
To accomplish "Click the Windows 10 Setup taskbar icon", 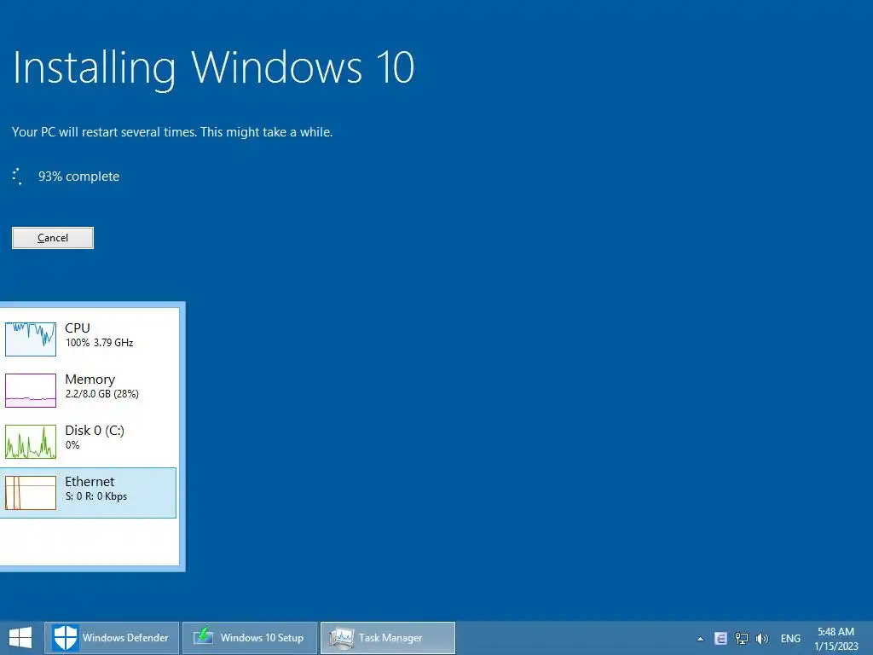I will [x=203, y=636].
